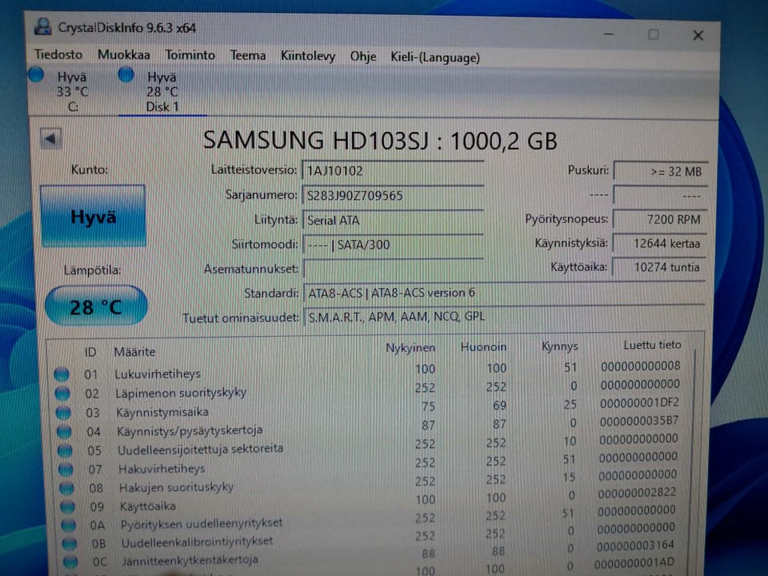Click the Luettu tieto column header
This screenshot has height=576, width=768.
[x=652, y=345]
